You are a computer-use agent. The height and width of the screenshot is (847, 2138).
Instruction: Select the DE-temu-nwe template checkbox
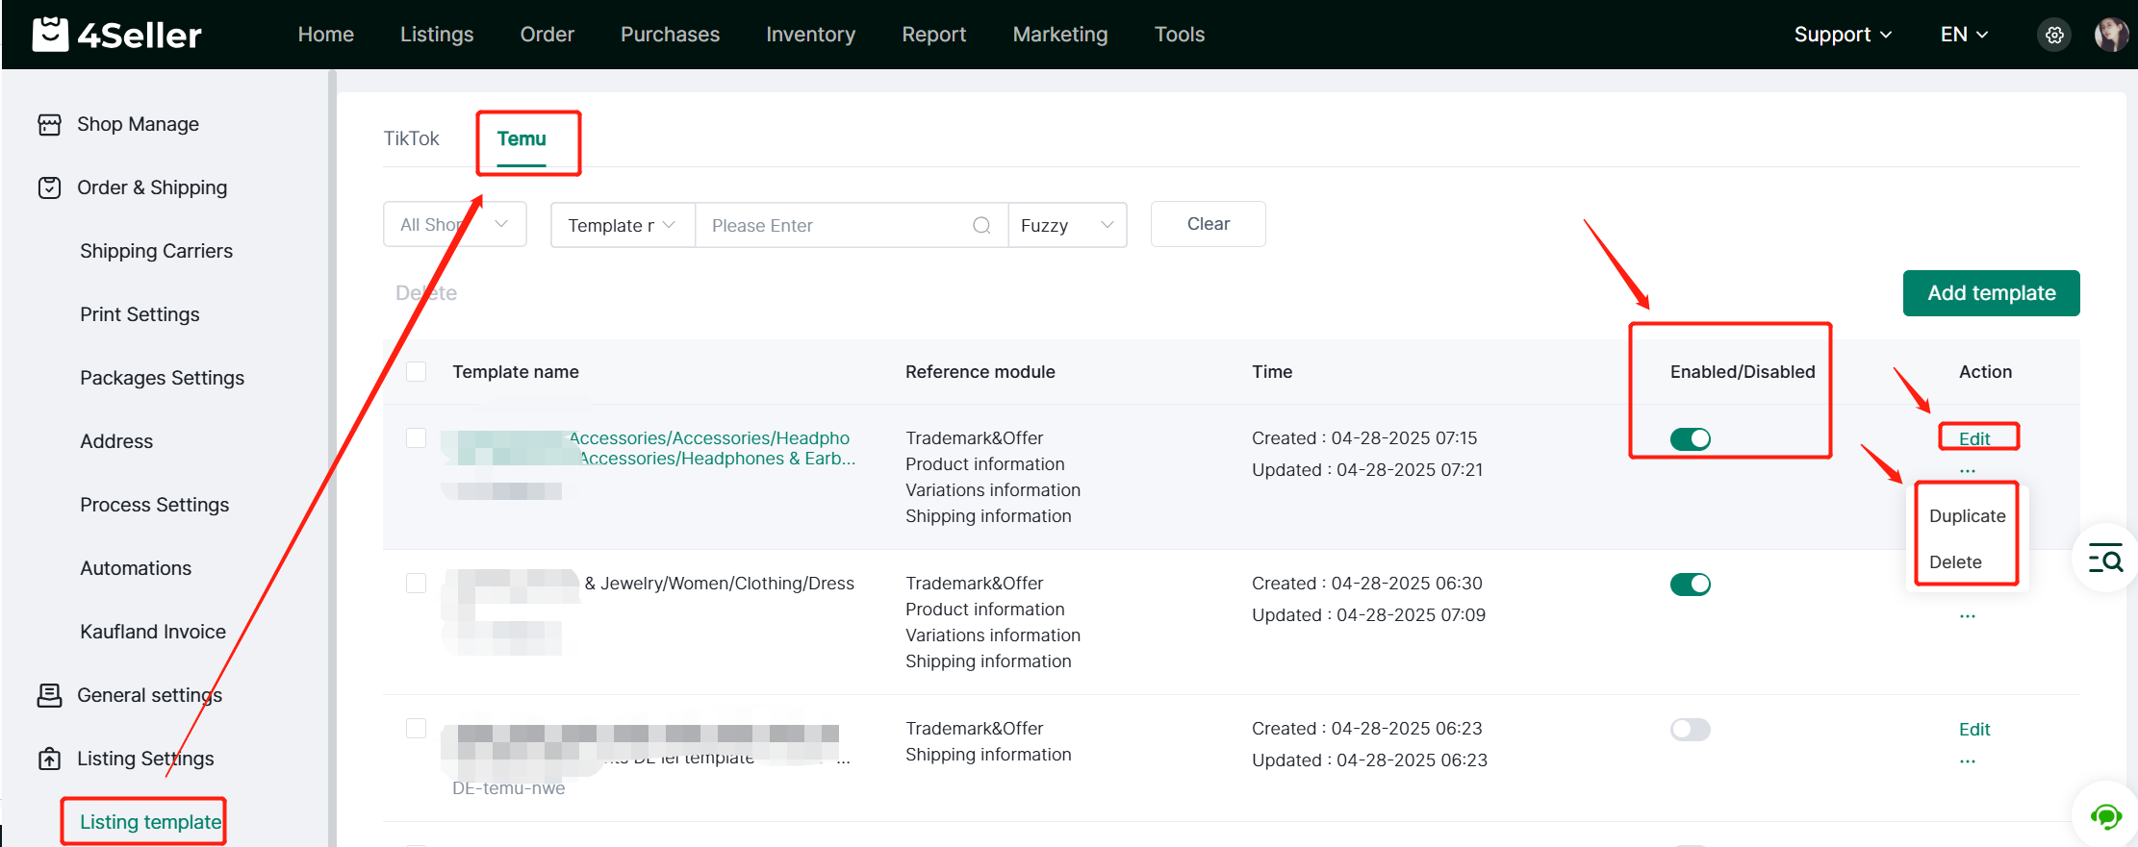point(416,728)
